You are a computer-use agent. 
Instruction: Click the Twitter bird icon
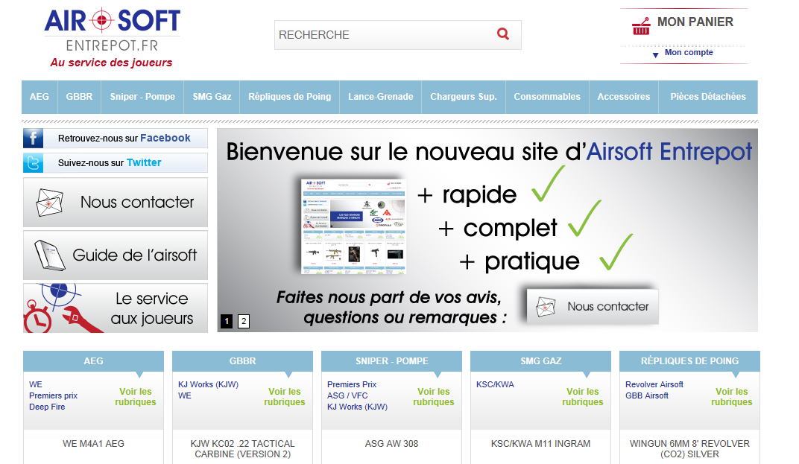click(x=34, y=162)
